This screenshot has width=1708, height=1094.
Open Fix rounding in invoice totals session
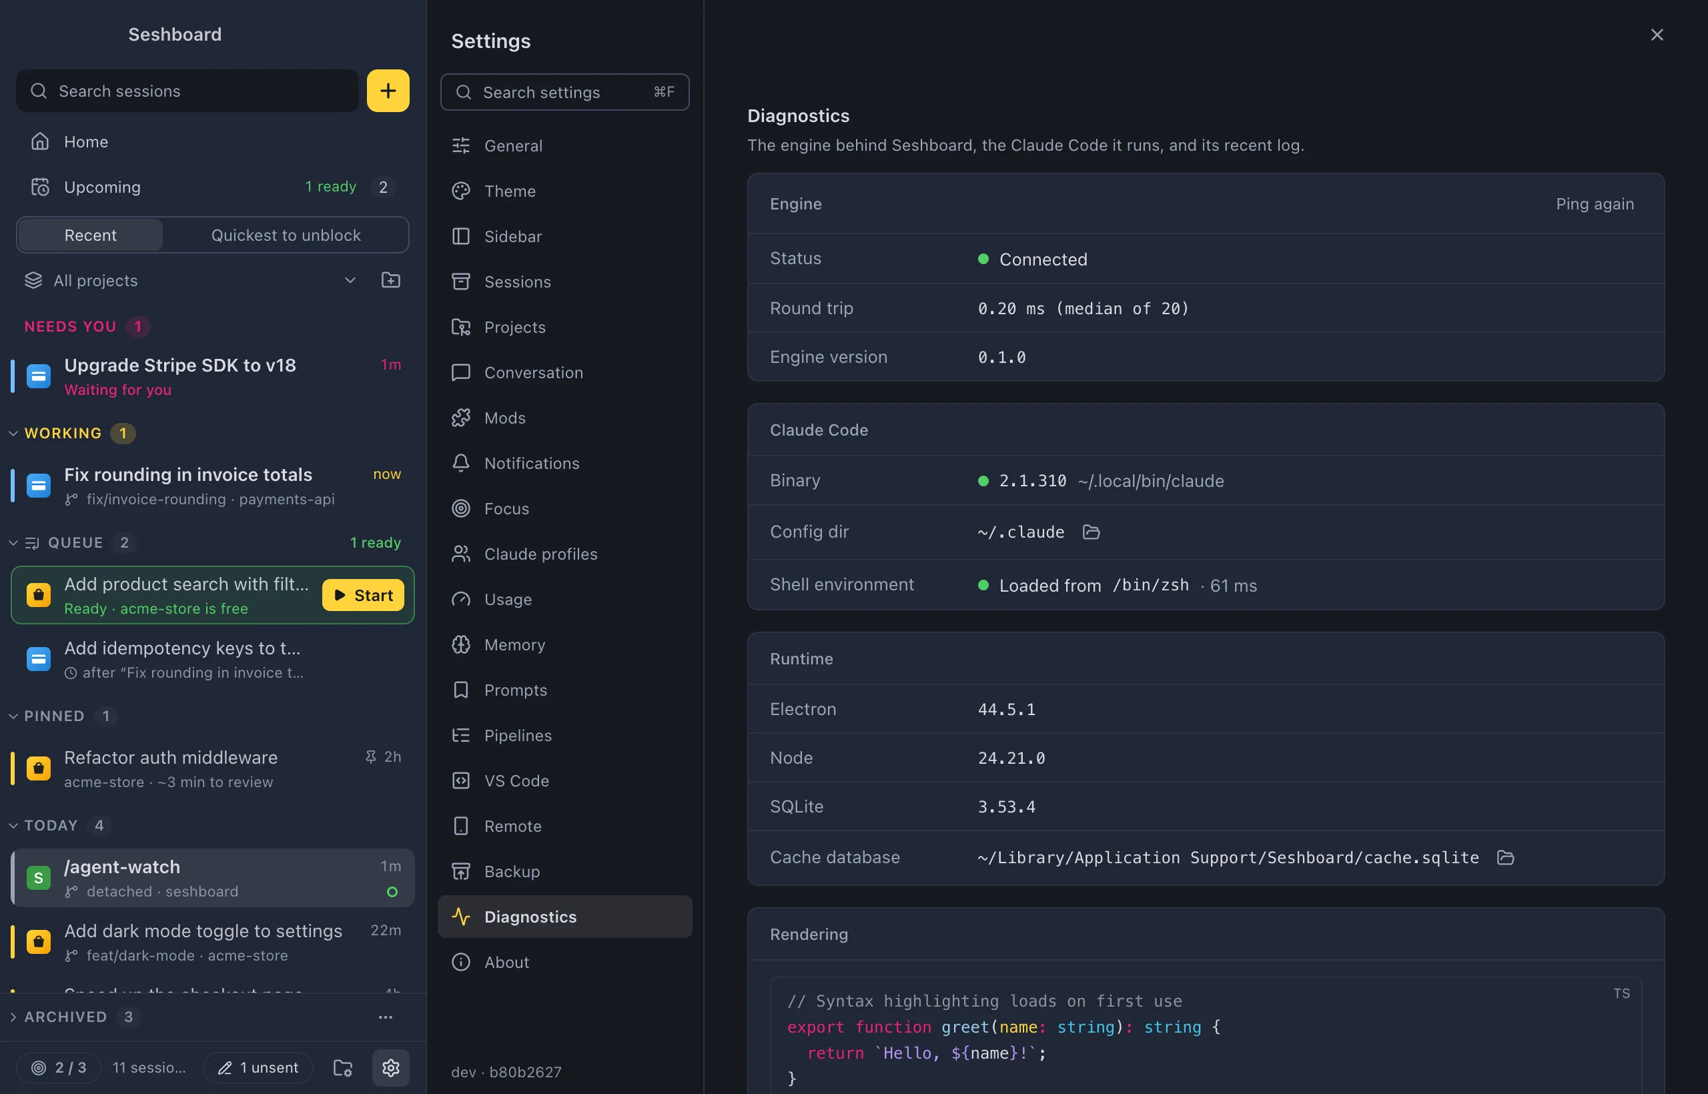212,486
